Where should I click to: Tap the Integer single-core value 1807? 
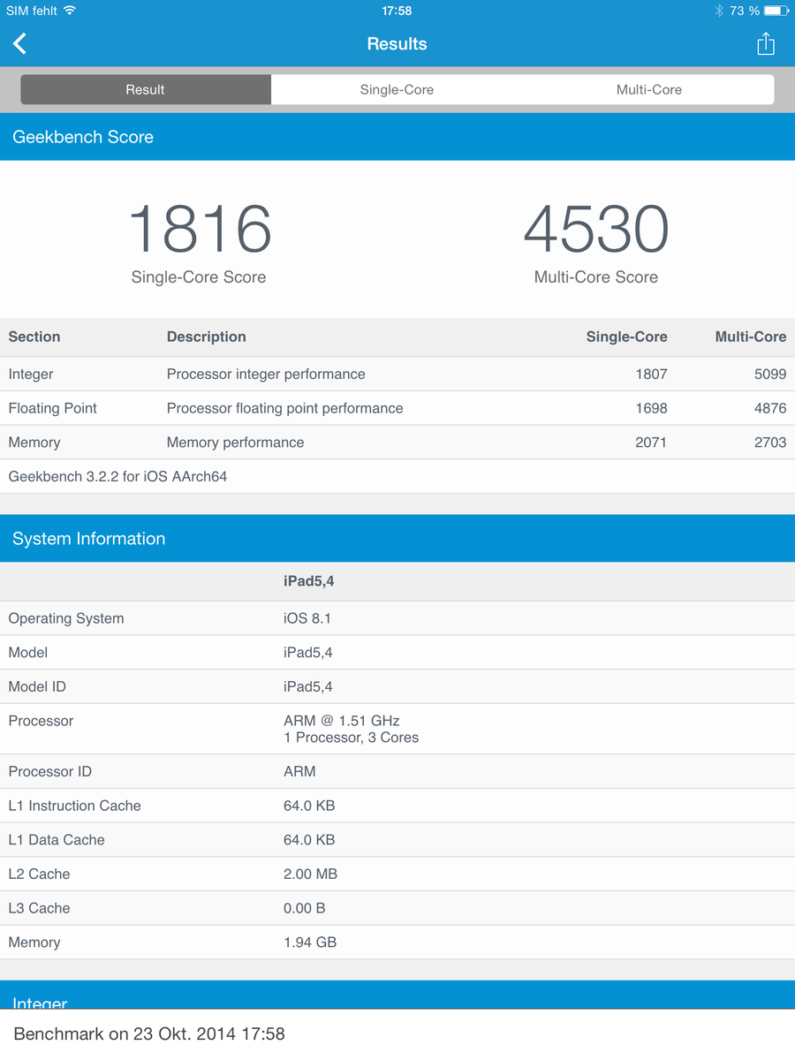pos(651,374)
